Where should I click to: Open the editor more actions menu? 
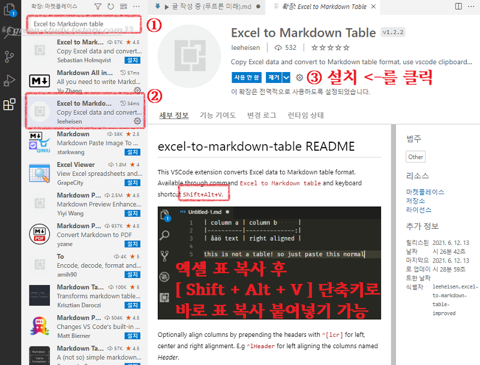click(471, 7)
